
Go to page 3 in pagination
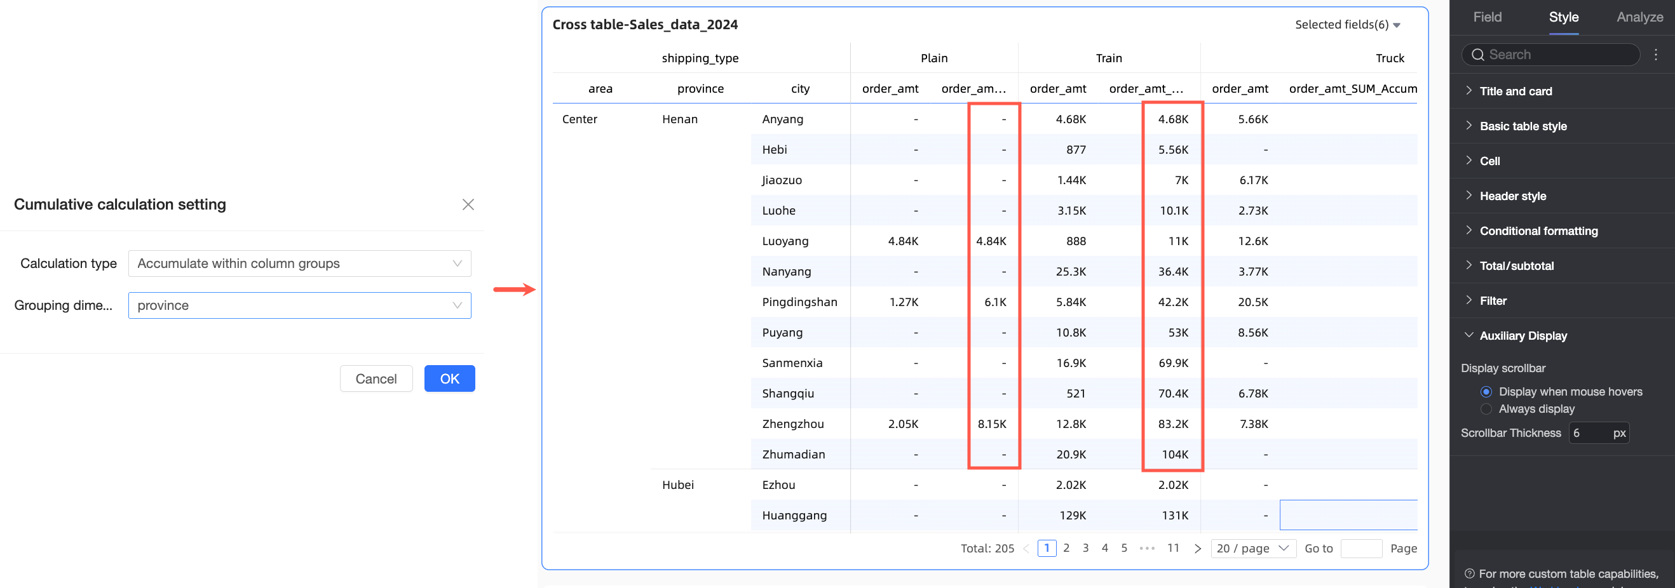[1085, 549]
